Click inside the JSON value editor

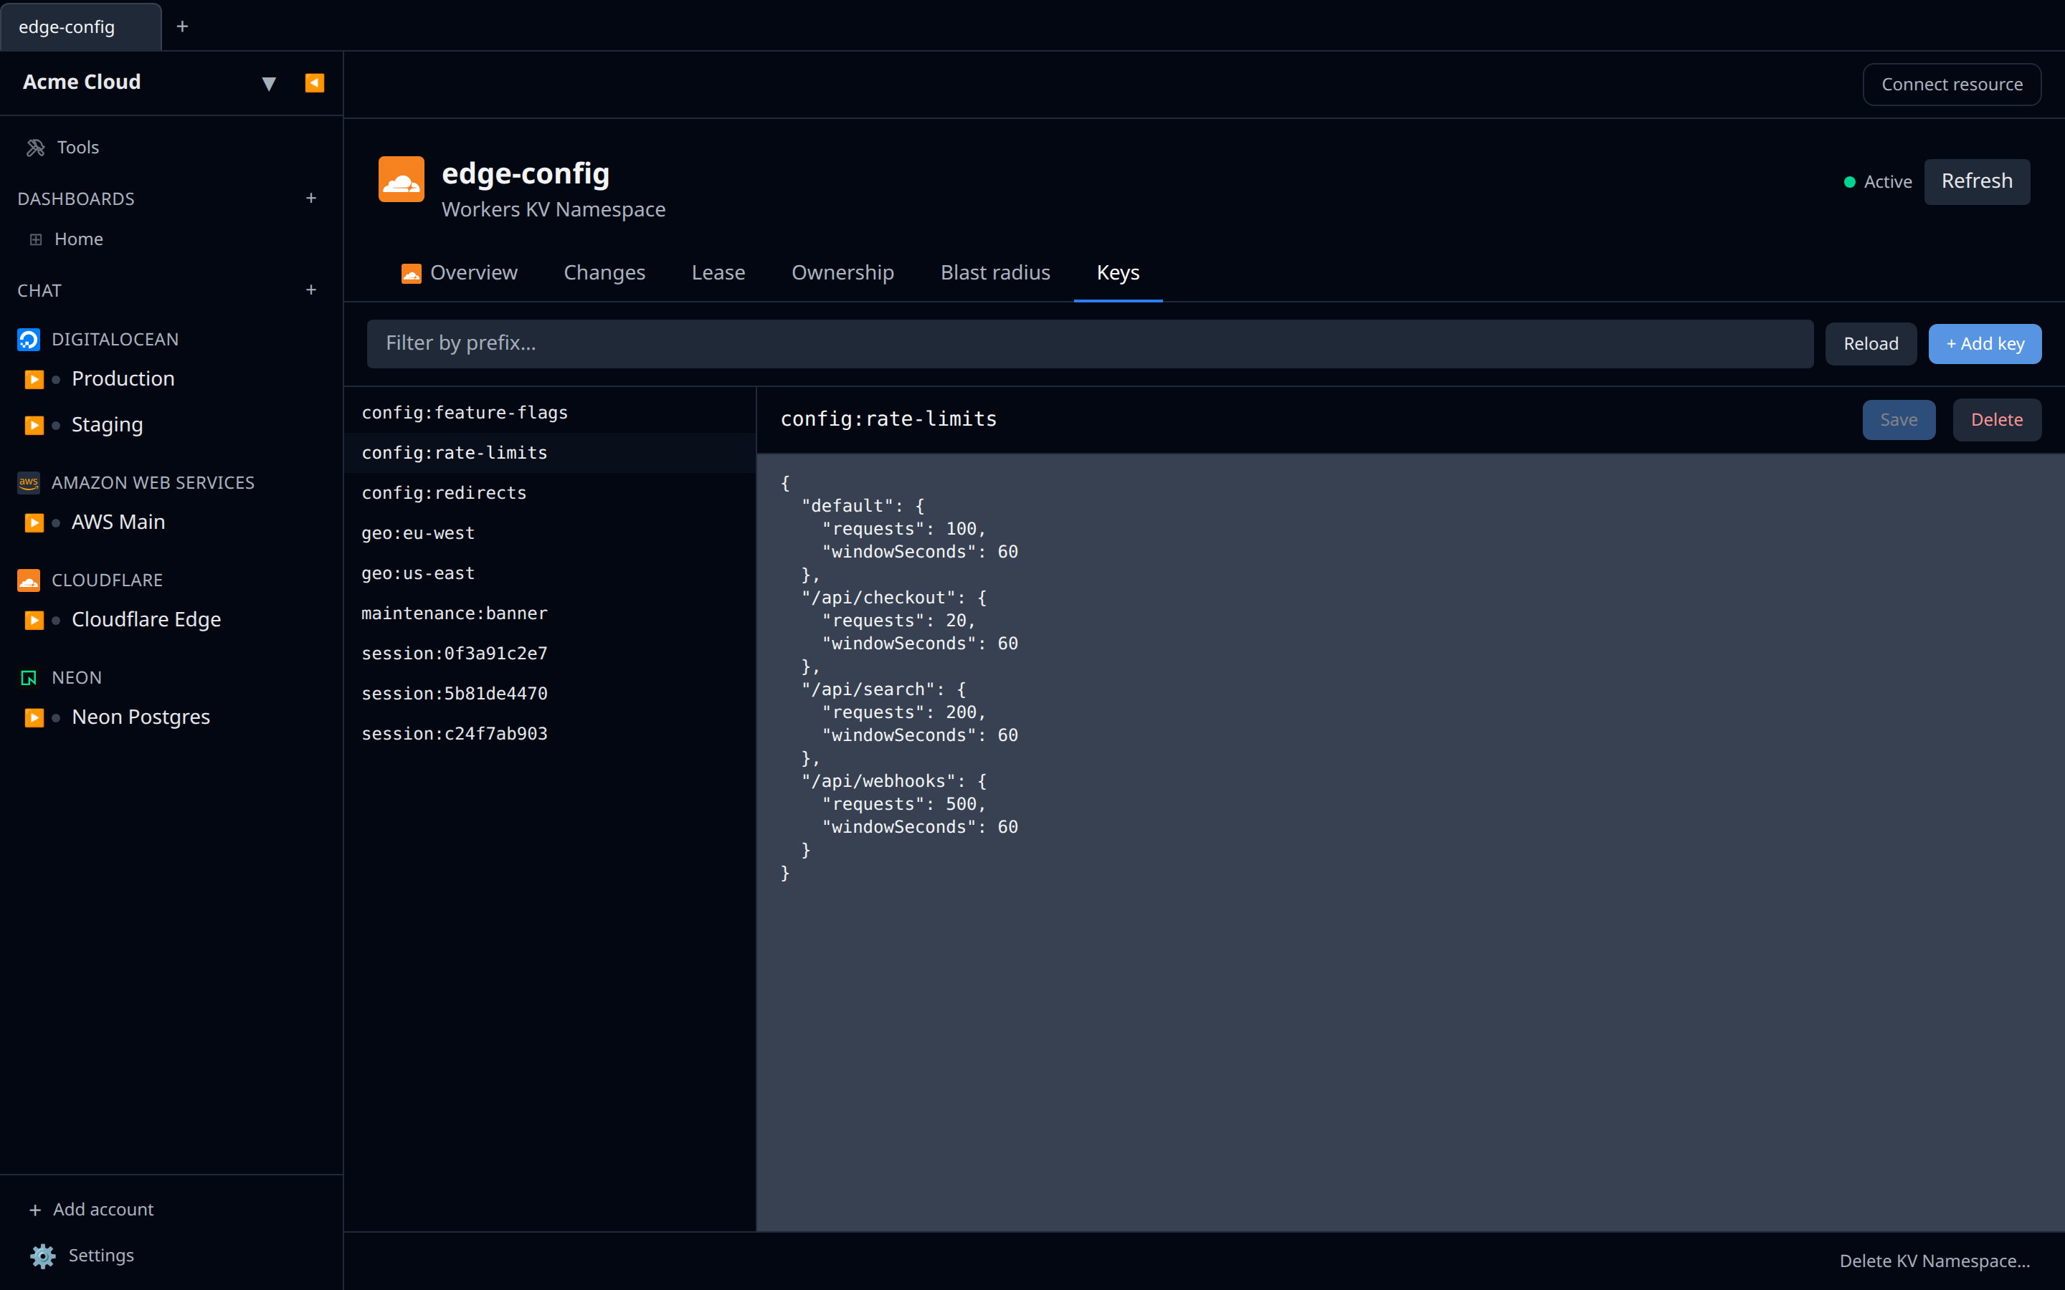1410,843
